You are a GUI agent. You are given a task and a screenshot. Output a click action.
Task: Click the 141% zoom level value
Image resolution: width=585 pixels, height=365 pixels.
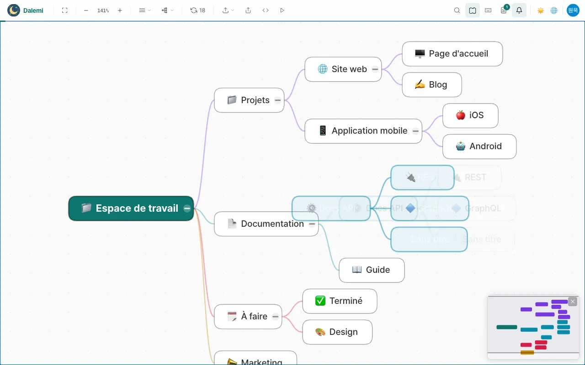103,10
